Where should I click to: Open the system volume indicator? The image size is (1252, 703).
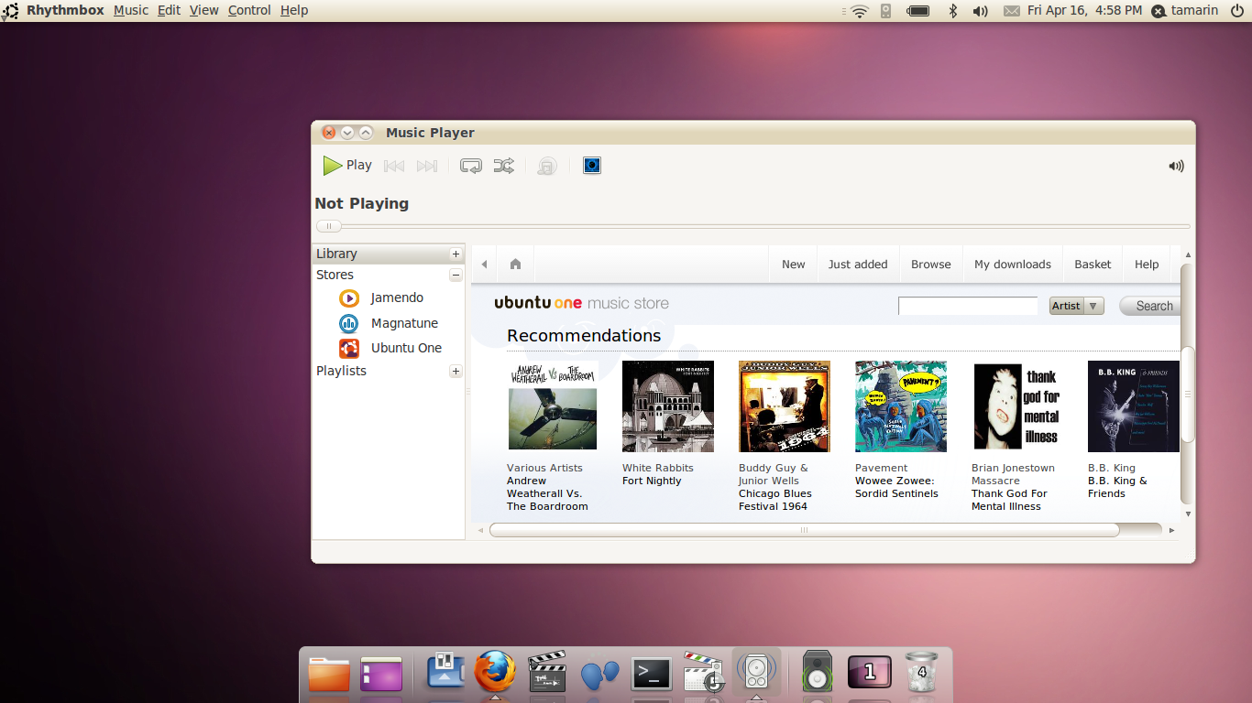pyautogui.click(x=980, y=11)
